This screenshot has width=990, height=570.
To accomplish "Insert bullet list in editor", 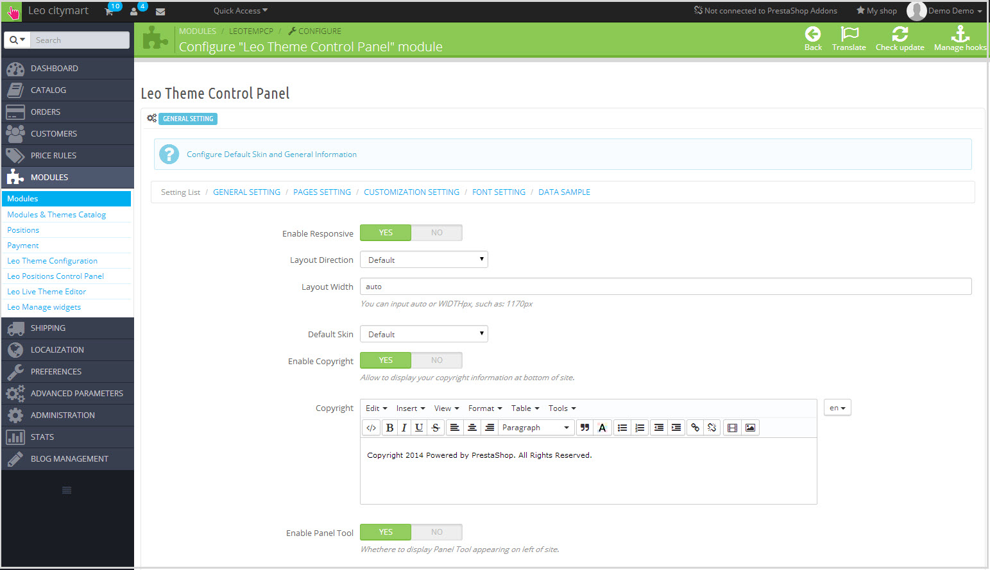I will (x=622, y=428).
